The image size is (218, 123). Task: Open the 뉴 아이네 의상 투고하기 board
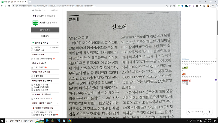[x=42, y=98]
